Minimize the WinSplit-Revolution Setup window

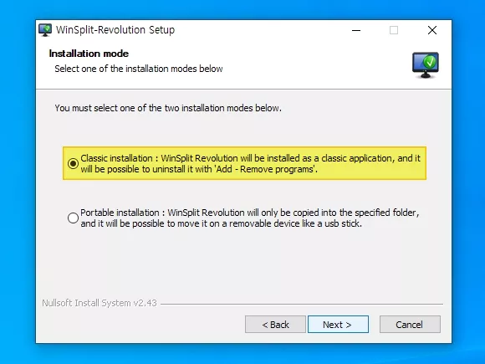click(x=356, y=30)
